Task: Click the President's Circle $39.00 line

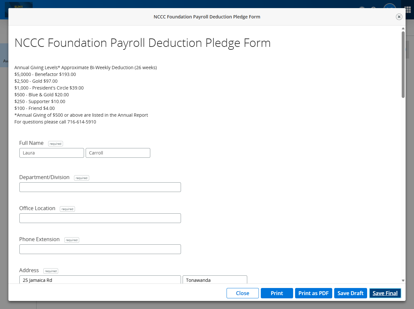Action: pyautogui.click(x=49, y=88)
